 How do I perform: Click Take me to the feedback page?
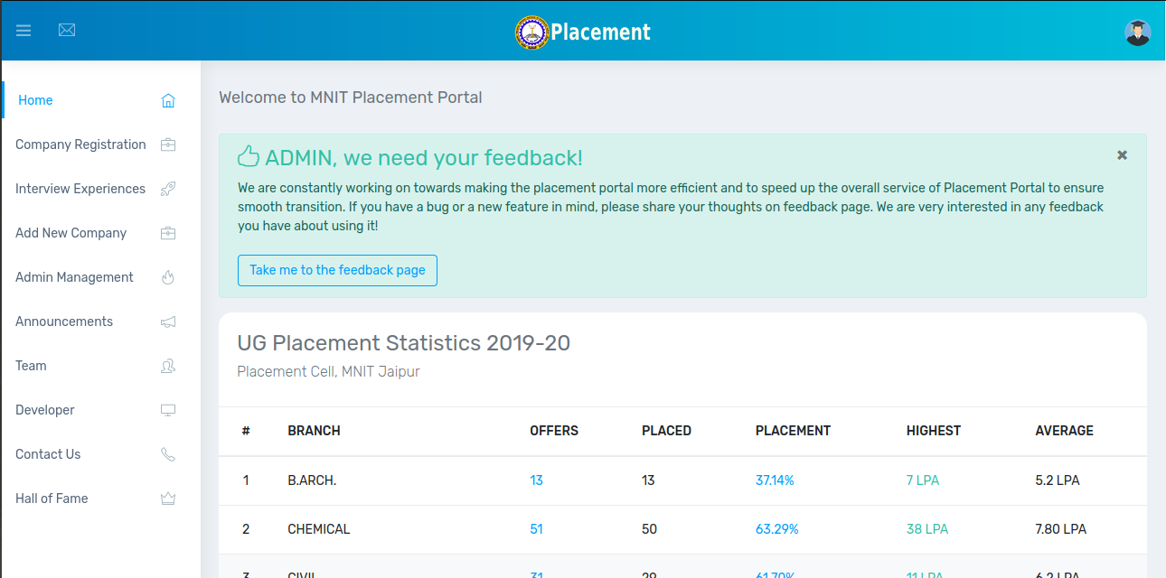tap(337, 270)
